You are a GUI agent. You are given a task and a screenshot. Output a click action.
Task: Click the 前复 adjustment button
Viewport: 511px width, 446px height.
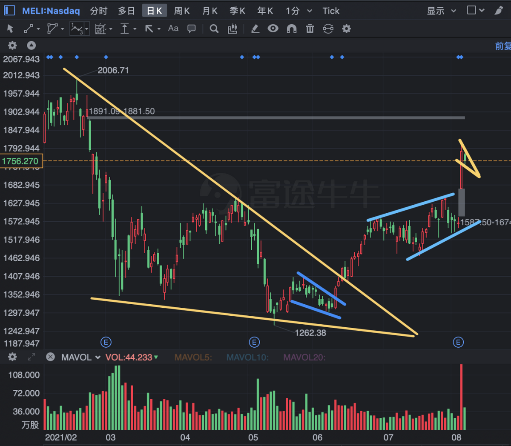503,46
